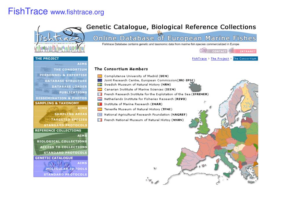The width and height of the screenshot is (296, 204).
Task: Follow The Project breadcrumb link
Action: (x=220, y=59)
